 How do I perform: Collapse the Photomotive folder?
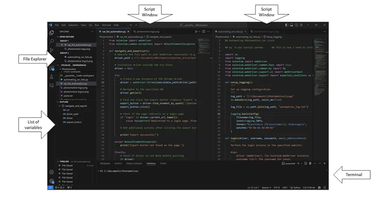click(x=60, y=69)
